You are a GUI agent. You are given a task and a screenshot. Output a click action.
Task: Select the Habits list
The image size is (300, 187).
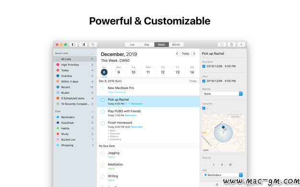(75, 128)
